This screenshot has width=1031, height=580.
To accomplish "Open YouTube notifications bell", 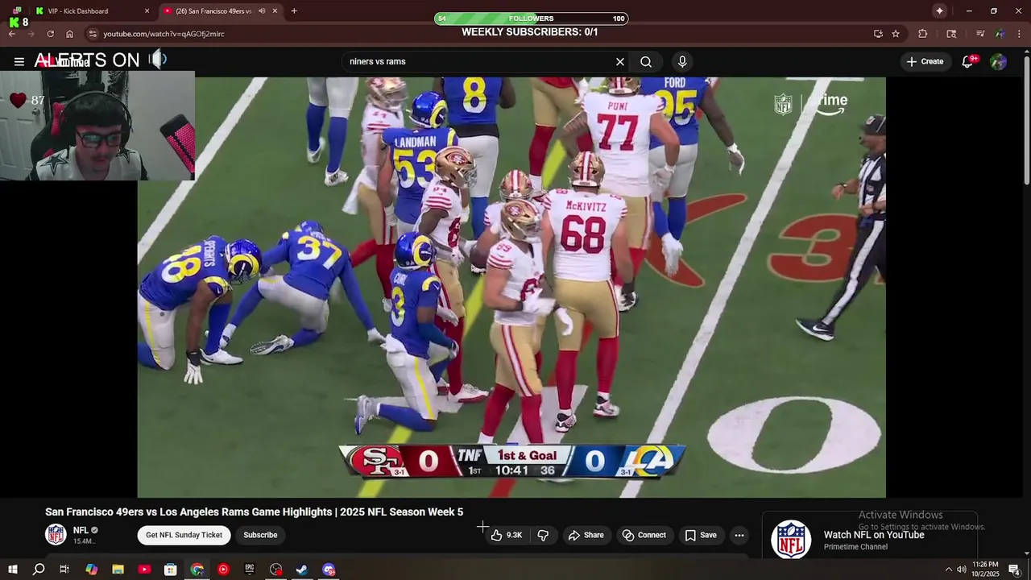I will click(x=967, y=62).
